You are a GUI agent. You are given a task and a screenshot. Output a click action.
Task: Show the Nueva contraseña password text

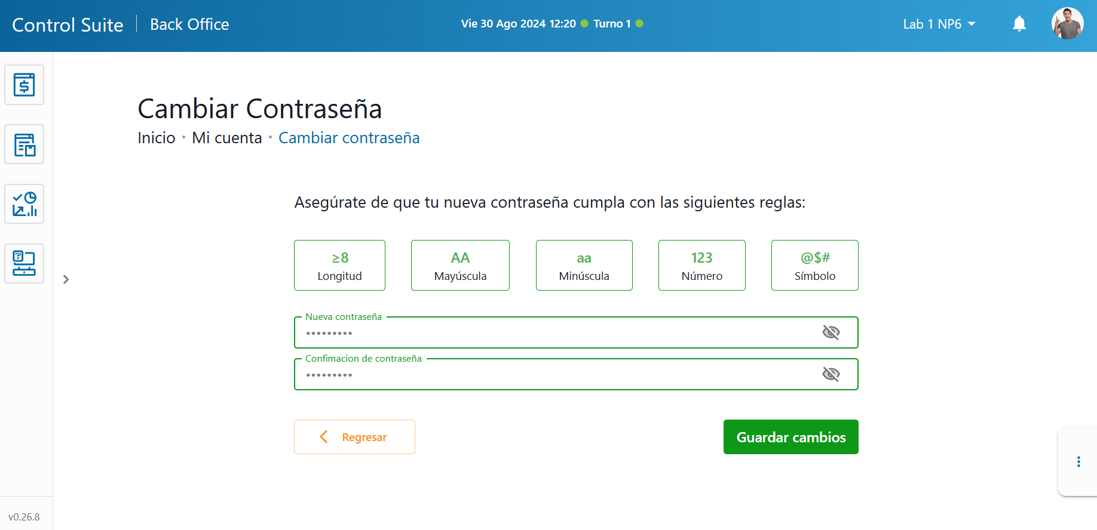coord(831,332)
